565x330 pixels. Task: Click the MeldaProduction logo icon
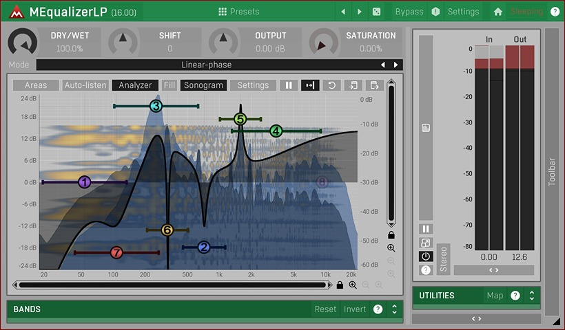tap(17, 12)
